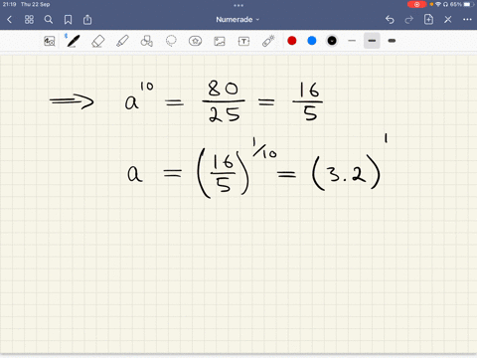
Task: Select the Eraser tool
Action: [x=98, y=41]
